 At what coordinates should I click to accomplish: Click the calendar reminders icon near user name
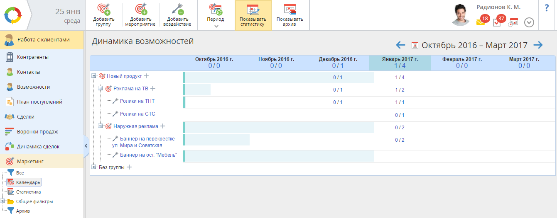tap(514, 22)
